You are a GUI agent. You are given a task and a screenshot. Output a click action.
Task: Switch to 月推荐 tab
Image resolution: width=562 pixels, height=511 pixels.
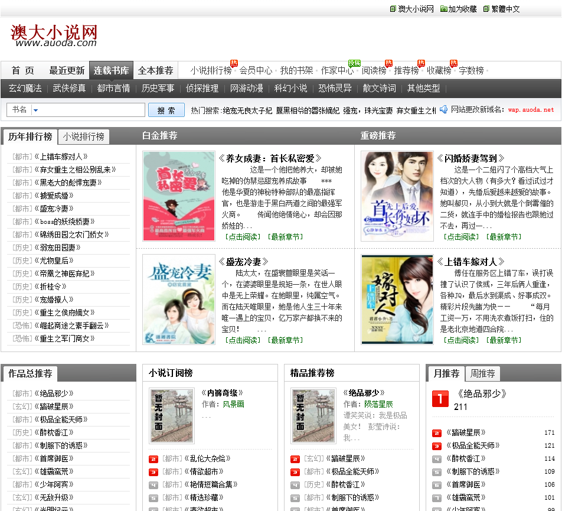446,374
